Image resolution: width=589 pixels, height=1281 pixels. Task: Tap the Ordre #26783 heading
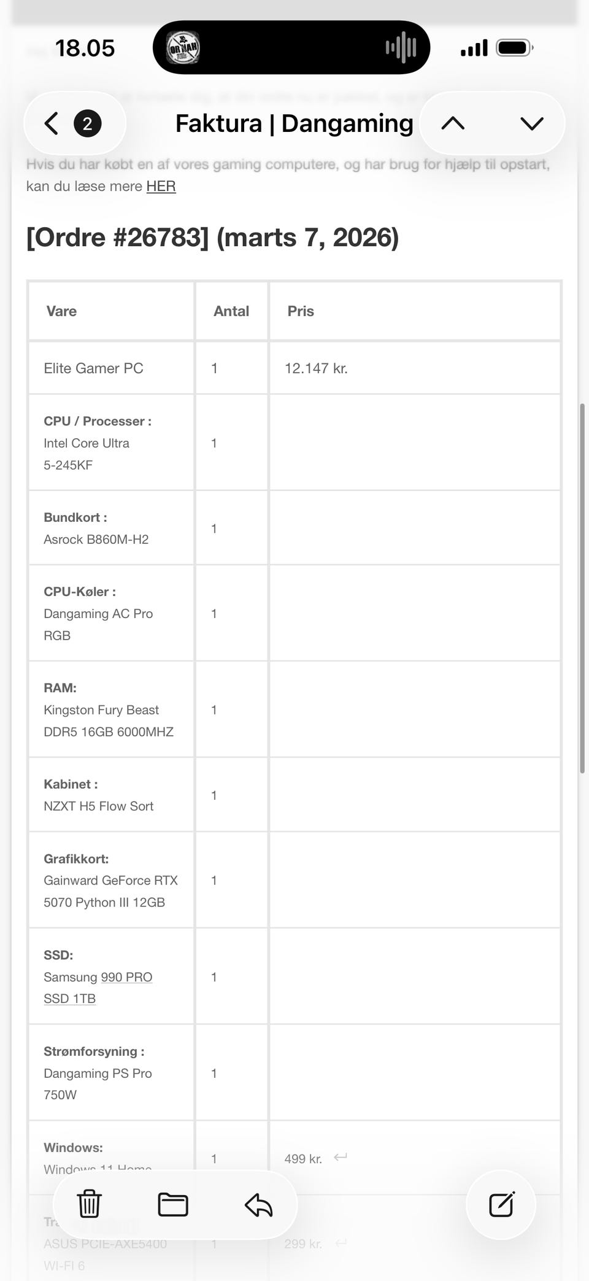[x=212, y=238]
